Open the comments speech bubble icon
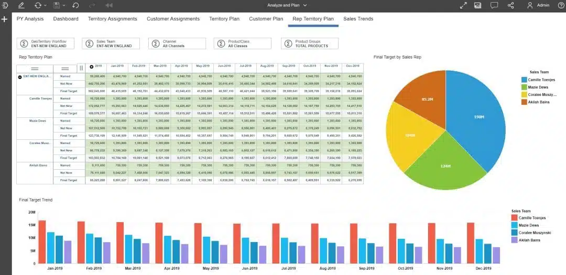The height and width of the screenshot is (275, 566). 494,5
